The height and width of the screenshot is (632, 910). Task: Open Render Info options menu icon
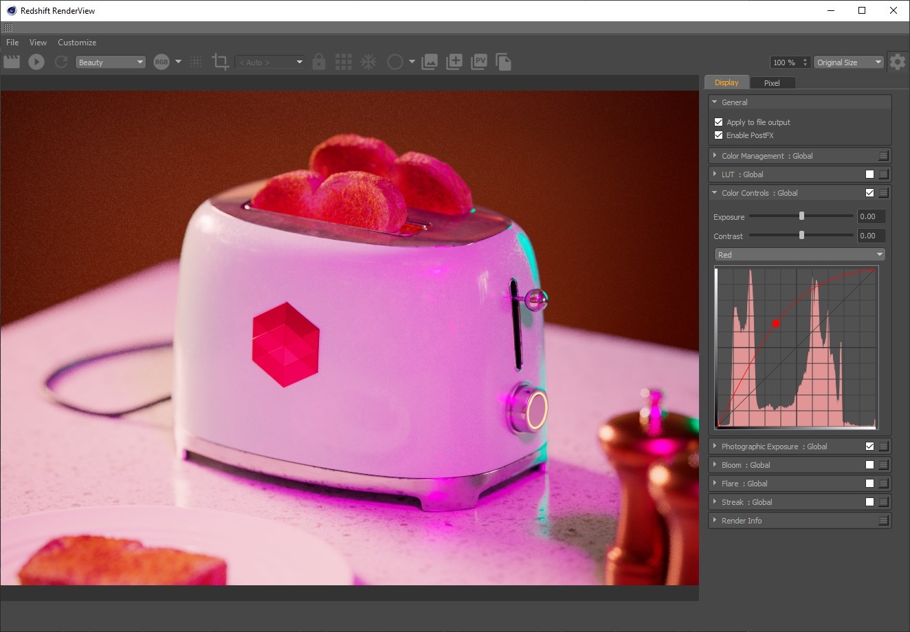click(x=884, y=521)
